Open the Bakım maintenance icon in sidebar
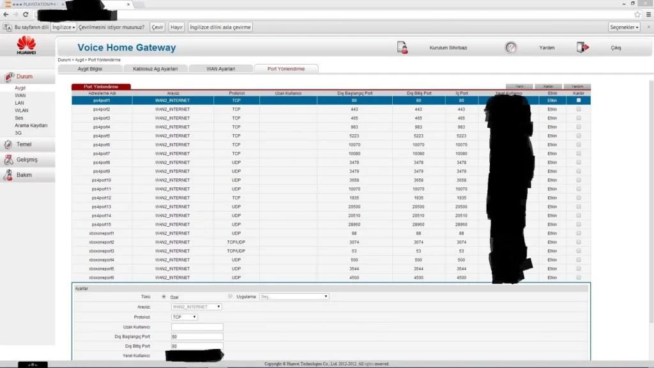The width and height of the screenshot is (654, 368). [x=9, y=175]
